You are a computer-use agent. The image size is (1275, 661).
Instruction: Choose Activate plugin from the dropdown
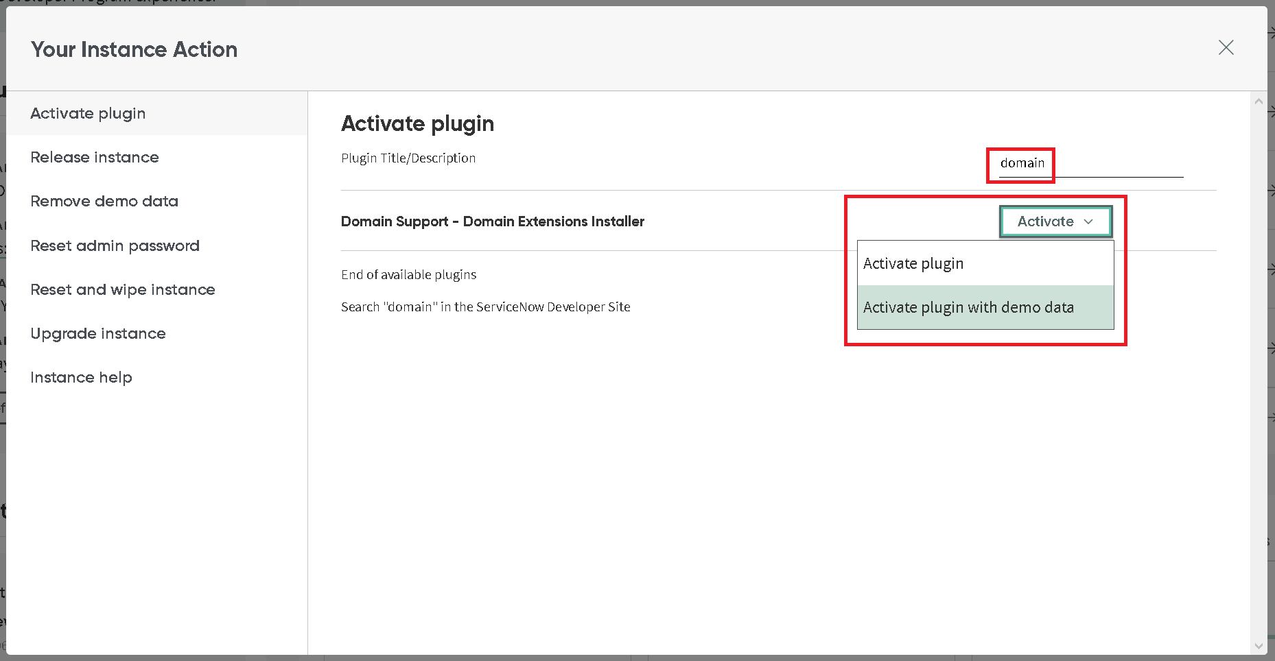click(913, 263)
